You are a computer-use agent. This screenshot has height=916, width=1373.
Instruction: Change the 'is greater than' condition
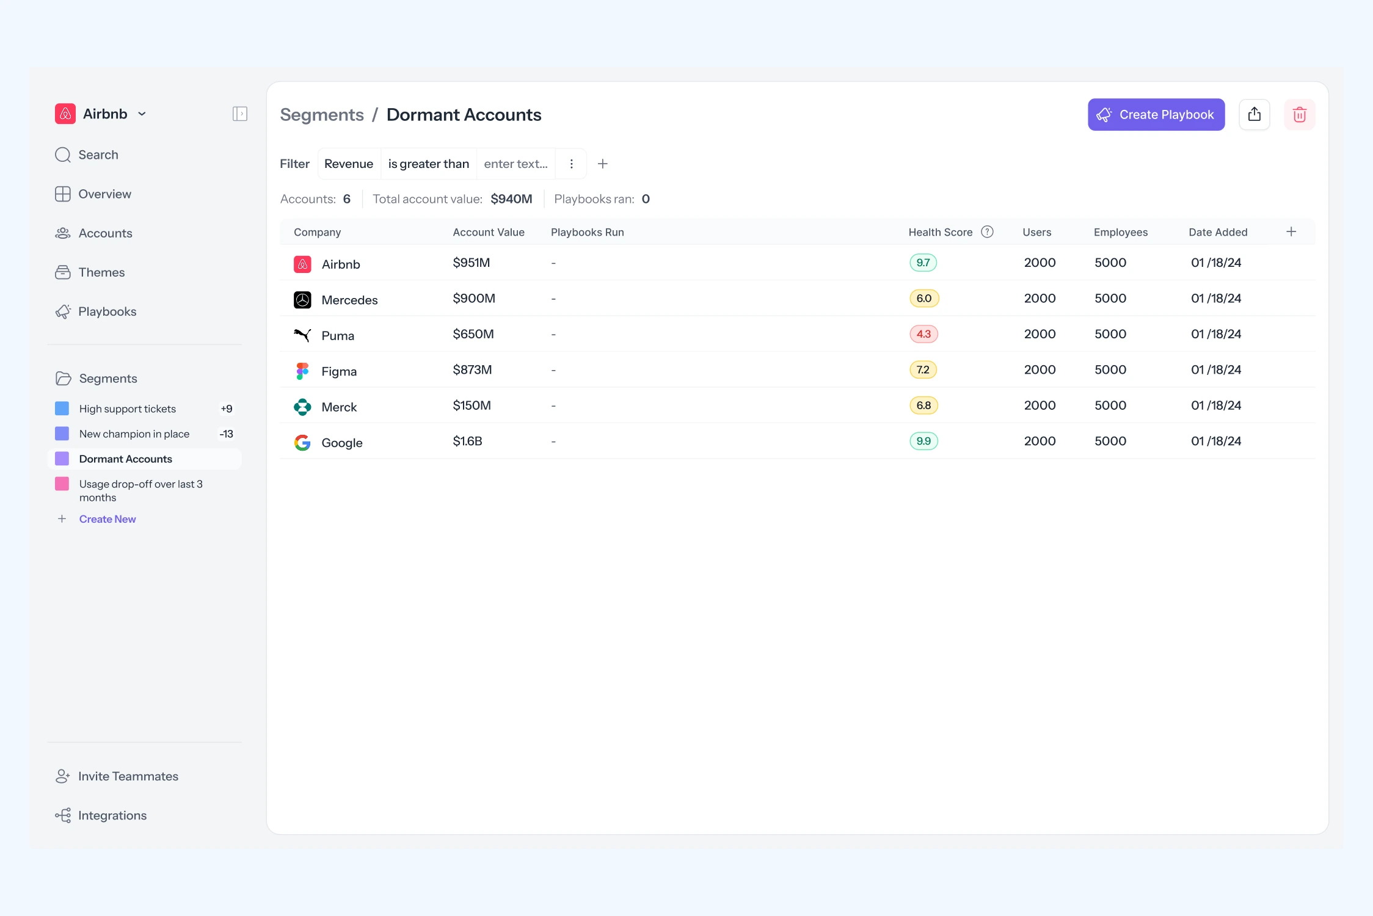tap(428, 164)
